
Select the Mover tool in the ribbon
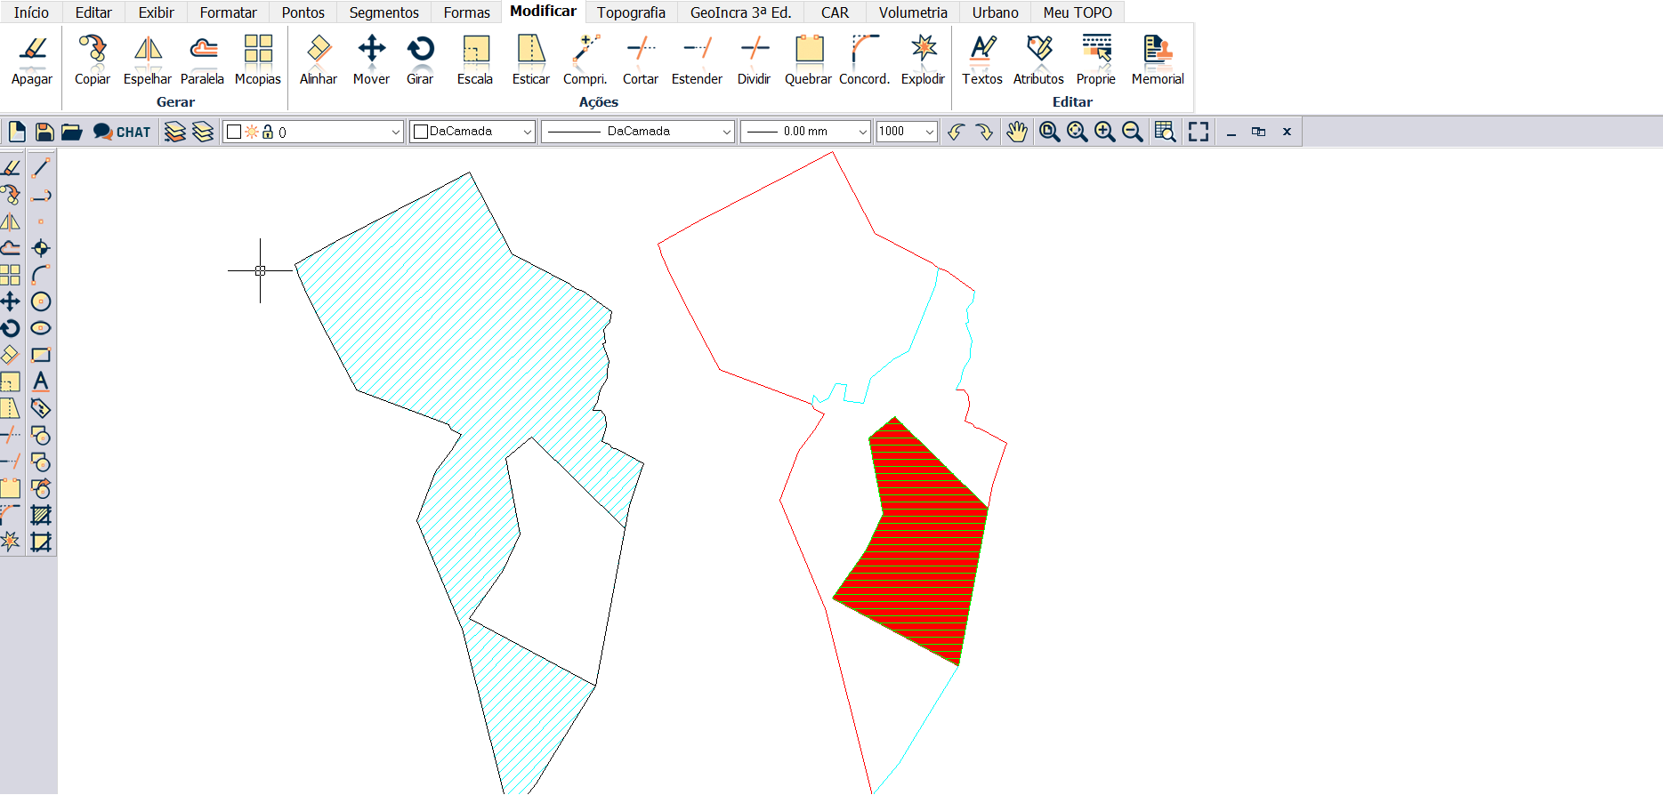(x=371, y=60)
